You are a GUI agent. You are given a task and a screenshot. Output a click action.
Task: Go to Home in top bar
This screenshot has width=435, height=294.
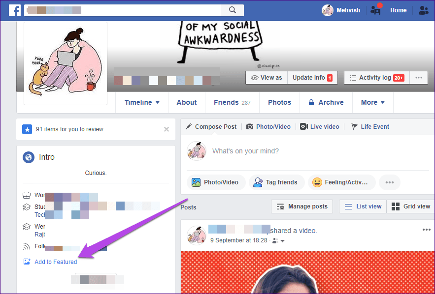(x=399, y=10)
